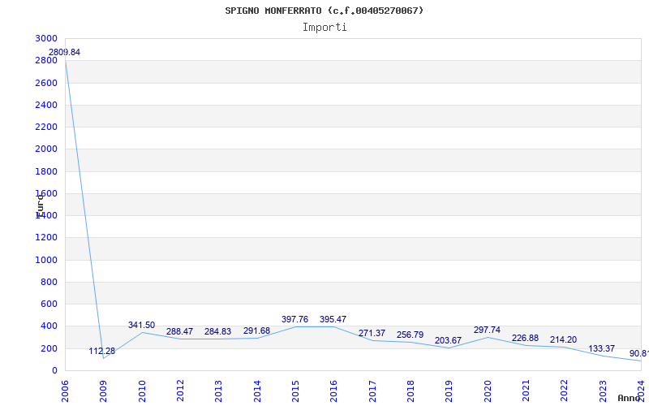The image size is (649, 406).
Task: Click the 256.79 value label
Action: tap(410, 335)
